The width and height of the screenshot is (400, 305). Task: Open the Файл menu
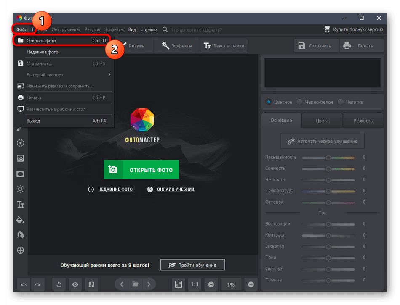(22, 29)
